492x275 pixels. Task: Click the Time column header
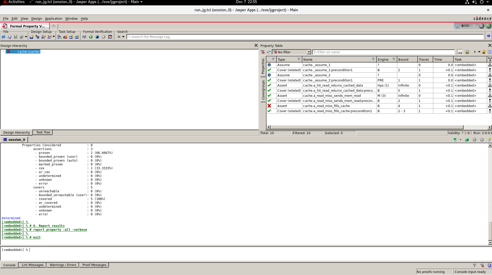coord(443,59)
